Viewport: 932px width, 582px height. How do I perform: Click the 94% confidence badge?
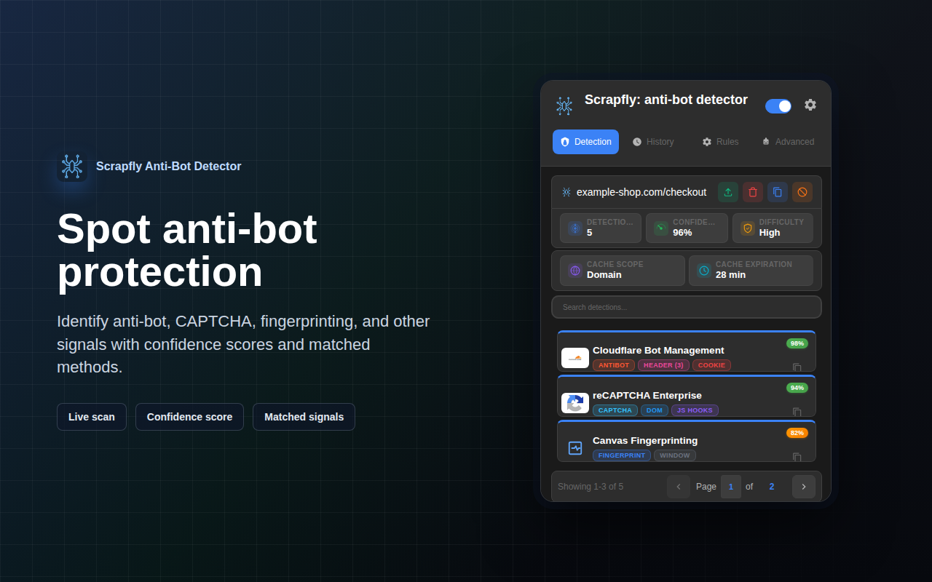[797, 388]
